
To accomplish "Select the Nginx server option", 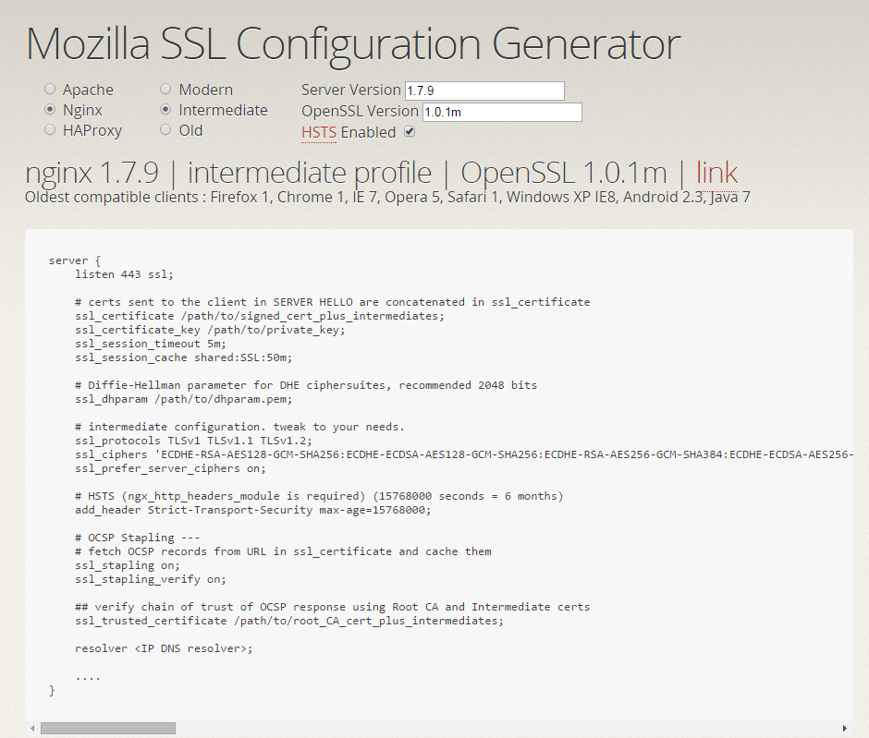I will [x=50, y=109].
